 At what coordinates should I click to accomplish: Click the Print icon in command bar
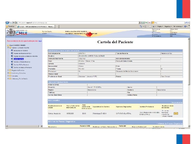point(153,26)
